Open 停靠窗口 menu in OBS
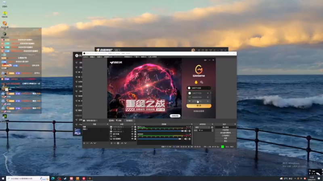The image size is (323, 181). click(108, 57)
